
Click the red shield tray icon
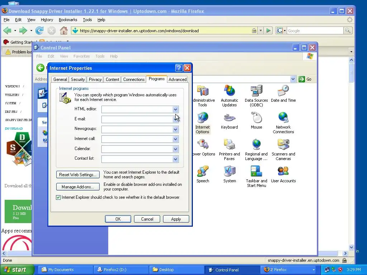(340, 270)
